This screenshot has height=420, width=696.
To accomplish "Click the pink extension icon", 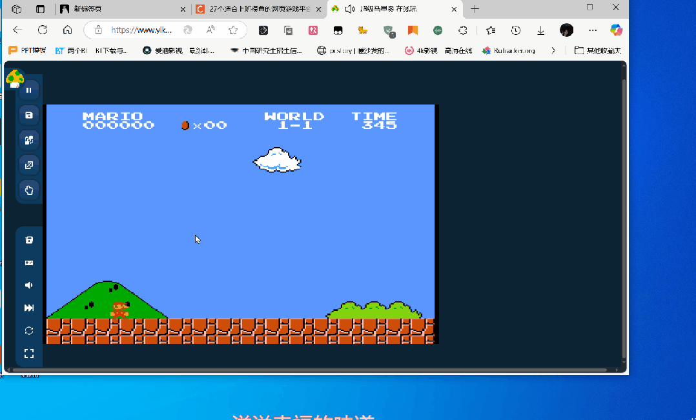I will point(313,30).
